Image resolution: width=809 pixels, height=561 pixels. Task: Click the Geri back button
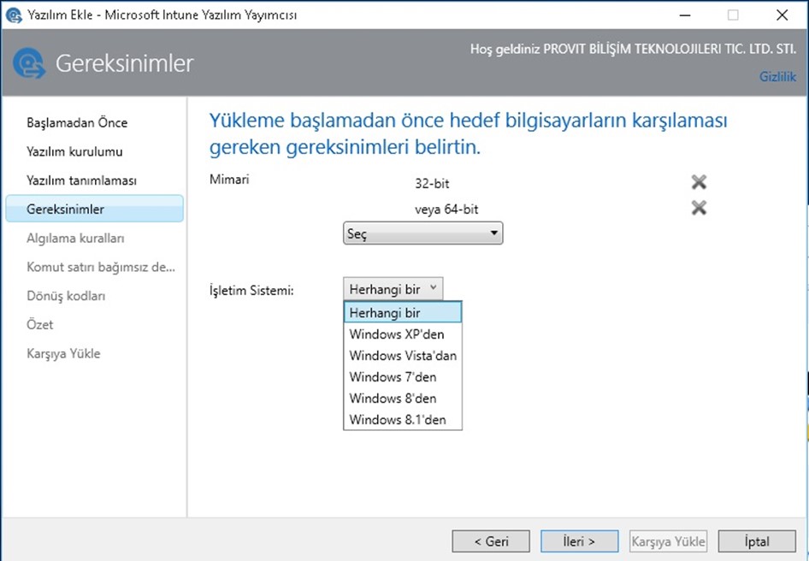492,541
